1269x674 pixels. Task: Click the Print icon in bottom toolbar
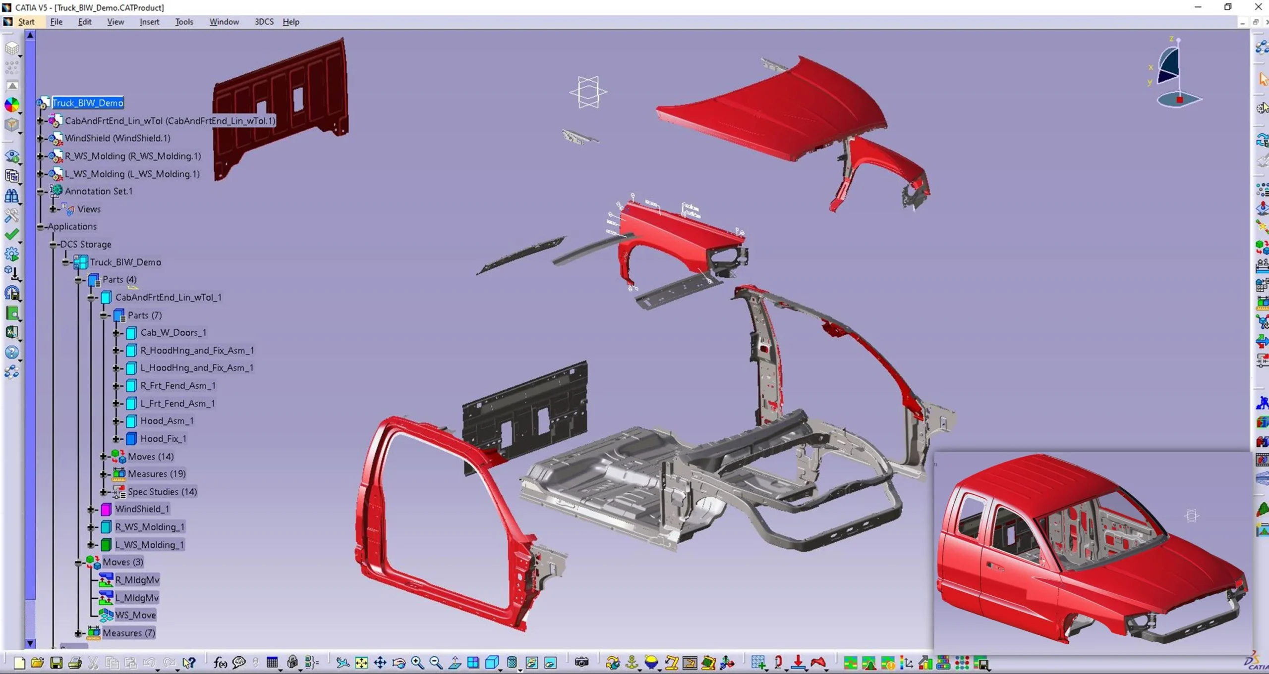point(75,663)
